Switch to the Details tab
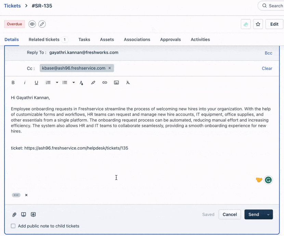The image size is (284, 236). (x=12, y=39)
